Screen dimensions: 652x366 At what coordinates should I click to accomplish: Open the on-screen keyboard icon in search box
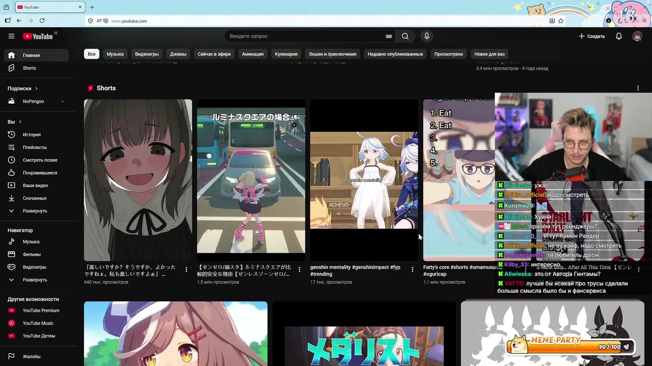pos(389,36)
